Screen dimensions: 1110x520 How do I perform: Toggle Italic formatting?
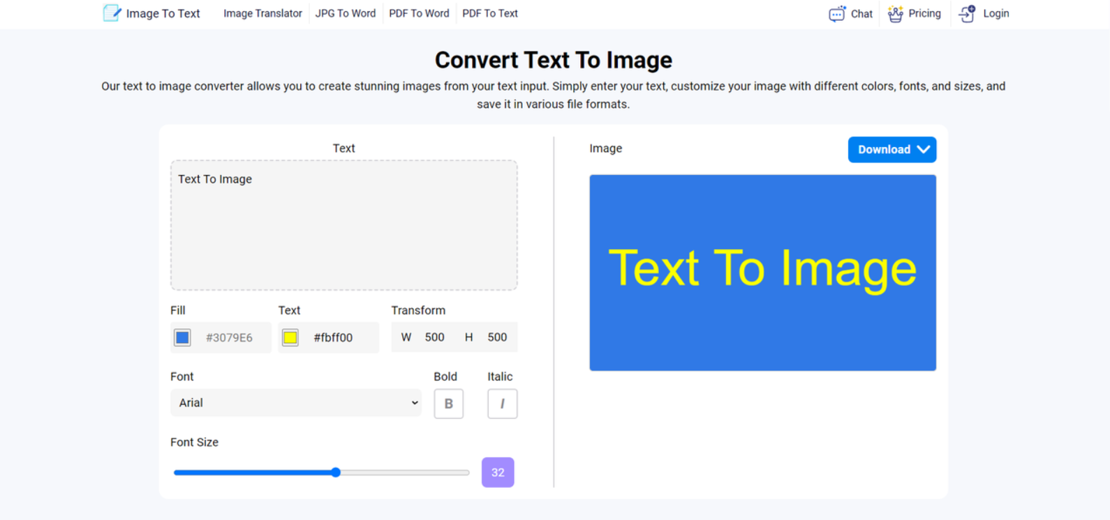[503, 404]
